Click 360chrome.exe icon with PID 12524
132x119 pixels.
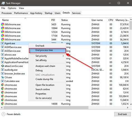pyautogui.click(x=3, y=32)
